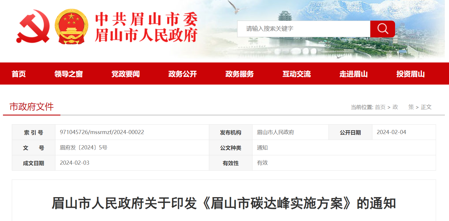
Task: Click the 首页 breadcrumb link
Action: tap(380, 107)
